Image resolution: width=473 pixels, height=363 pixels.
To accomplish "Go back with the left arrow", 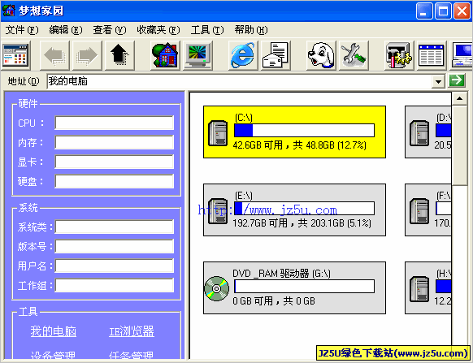I will click(55, 55).
